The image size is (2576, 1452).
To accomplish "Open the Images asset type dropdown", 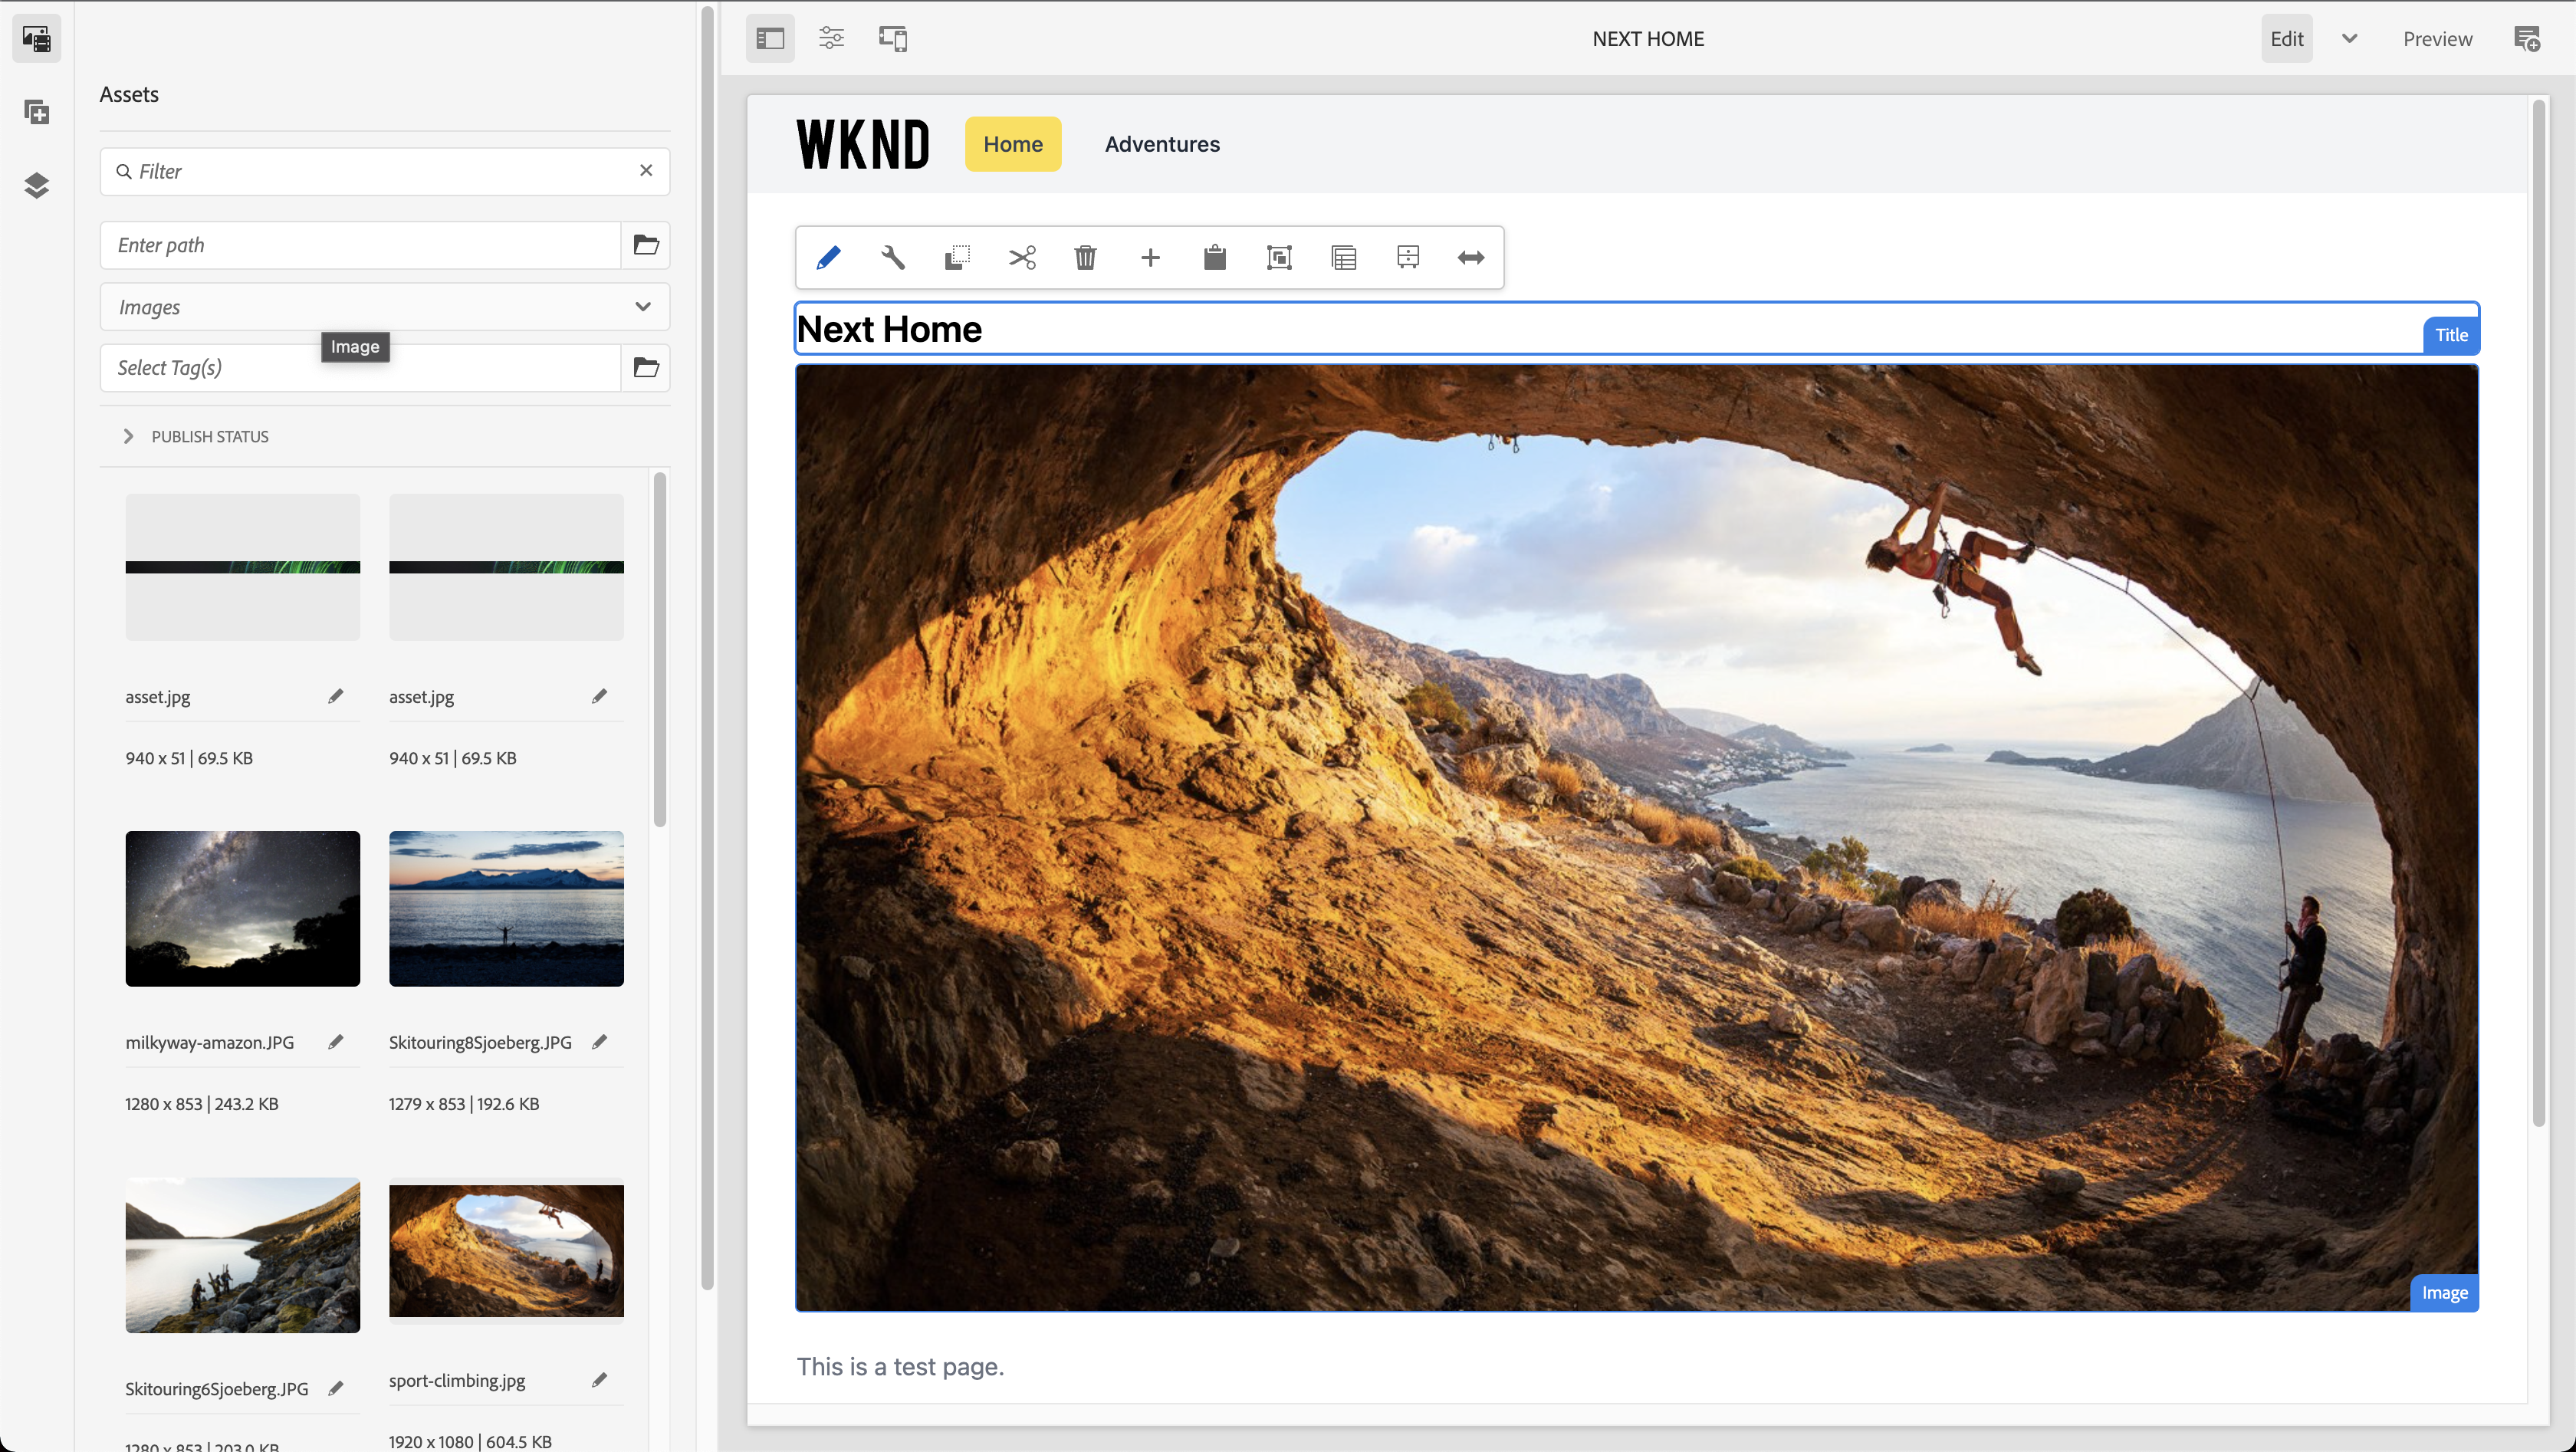I will [x=384, y=307].
